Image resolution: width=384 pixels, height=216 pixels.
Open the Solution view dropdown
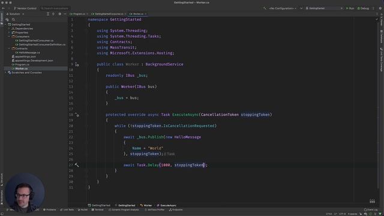point(15,14)
